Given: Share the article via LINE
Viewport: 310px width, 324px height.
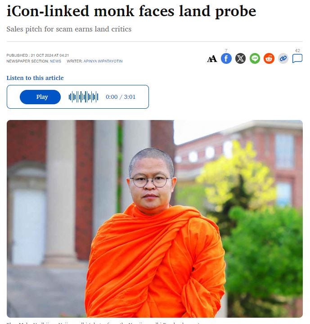Looking at the screenshot, I should (255, 58).
